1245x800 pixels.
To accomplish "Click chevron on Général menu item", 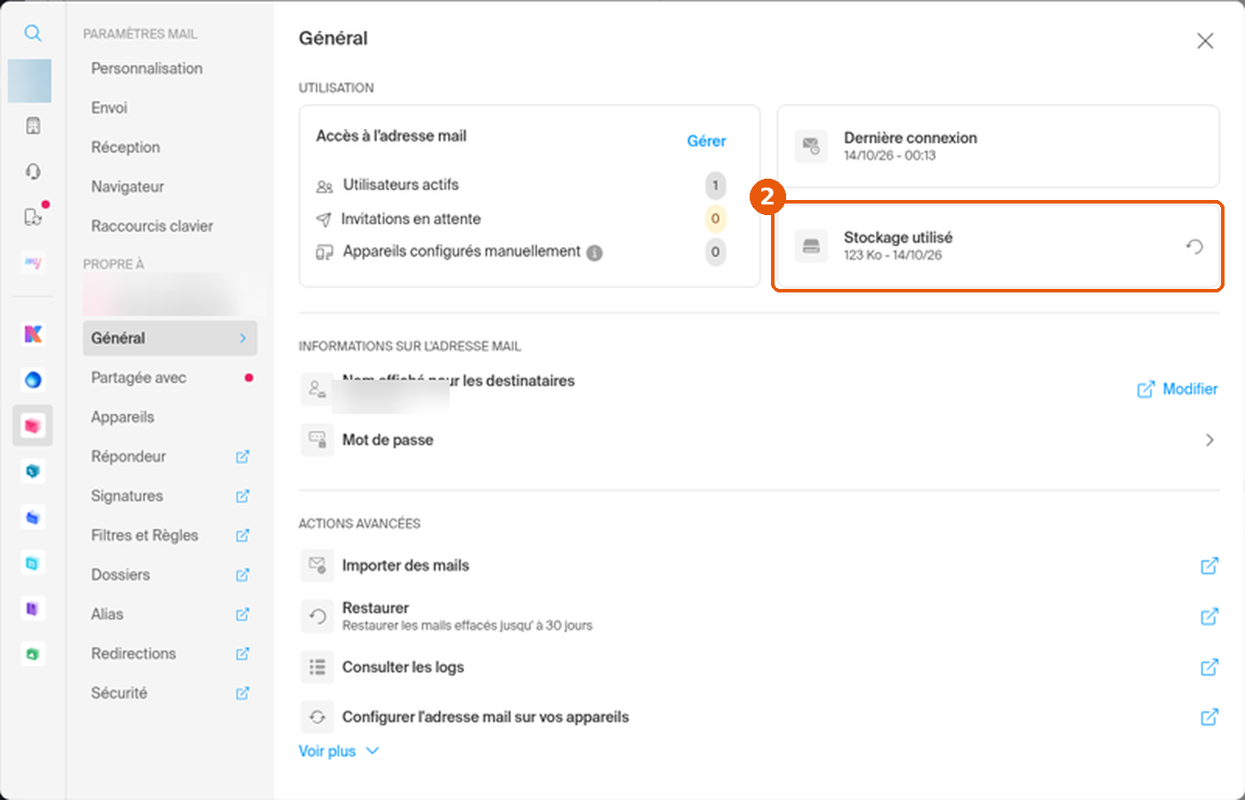I will tap(243, 338).
